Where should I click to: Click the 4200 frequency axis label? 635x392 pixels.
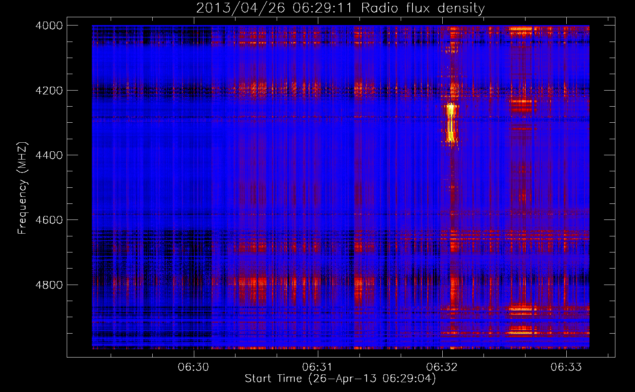pyautogui.click(x=49, y=91)
